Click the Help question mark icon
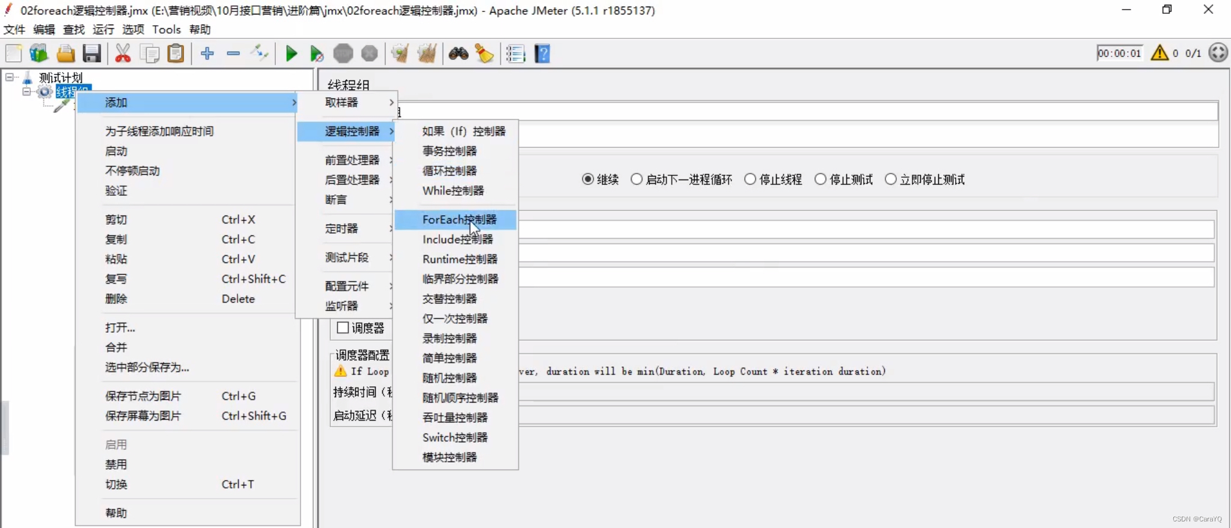This screenshot has width=1231, height=528. tap(542, 53)
